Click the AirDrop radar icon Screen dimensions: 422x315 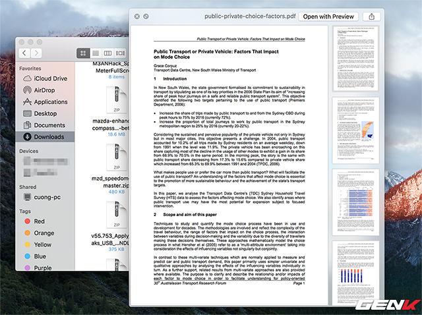tap(27, 90)
